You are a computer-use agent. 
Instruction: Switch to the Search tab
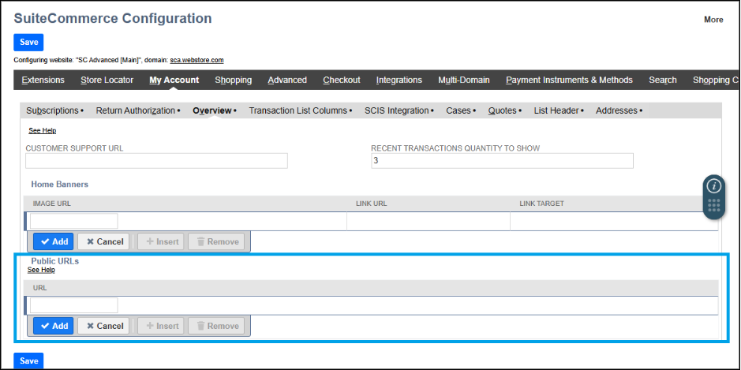point(663,80)
